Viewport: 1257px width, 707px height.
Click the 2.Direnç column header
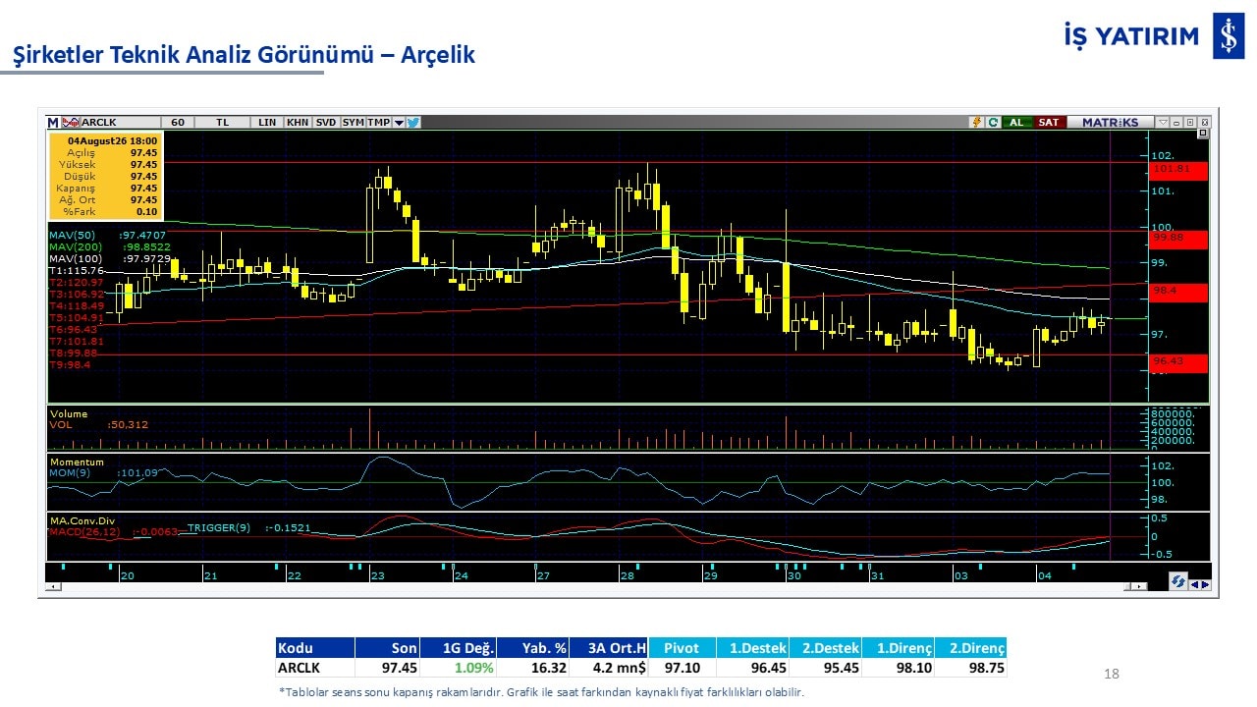tap(971, 648)
